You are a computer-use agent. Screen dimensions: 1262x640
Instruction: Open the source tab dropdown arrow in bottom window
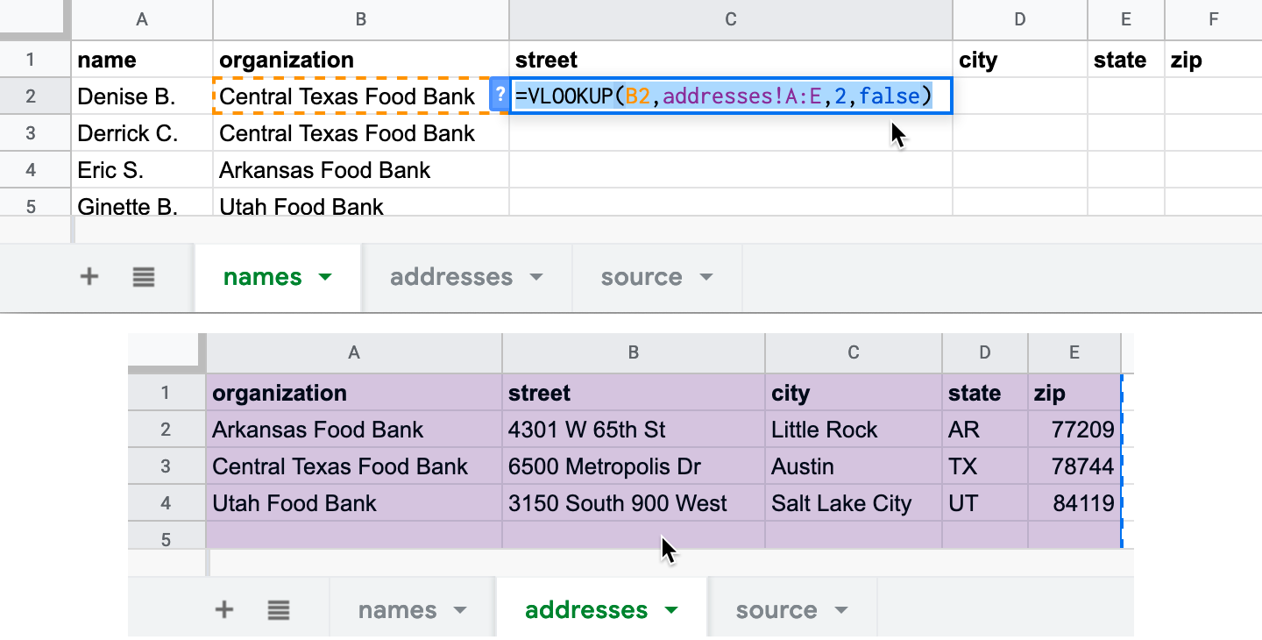(x=841, y=610)
